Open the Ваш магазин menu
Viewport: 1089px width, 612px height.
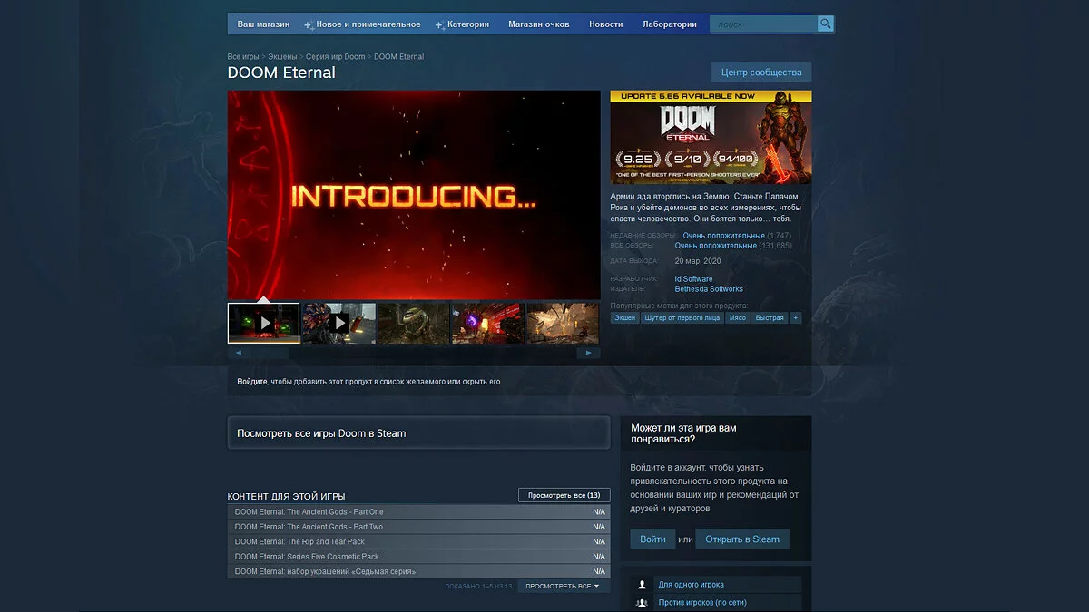coord(263,24)
